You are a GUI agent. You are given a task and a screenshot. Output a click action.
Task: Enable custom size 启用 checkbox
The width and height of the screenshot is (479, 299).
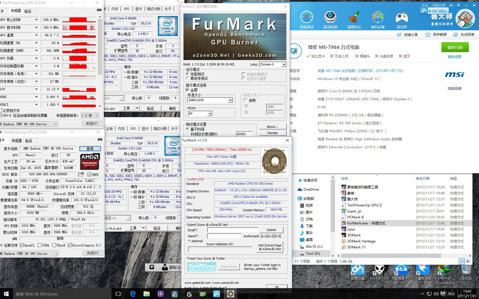pyautogui.click(x=246, y=100)
